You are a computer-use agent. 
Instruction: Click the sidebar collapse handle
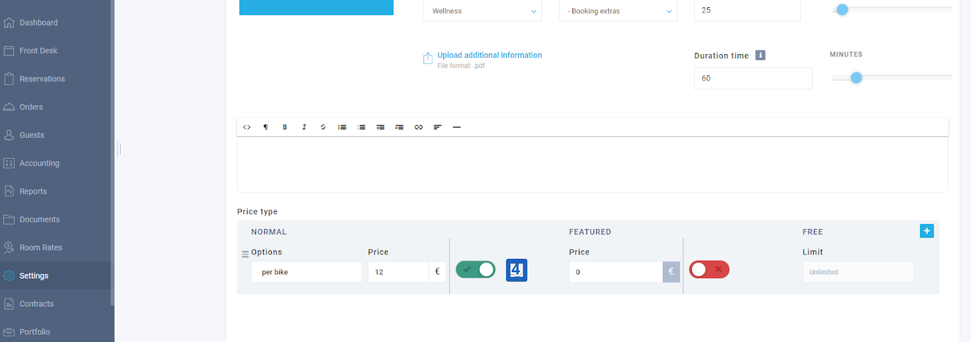pos(120,149)
